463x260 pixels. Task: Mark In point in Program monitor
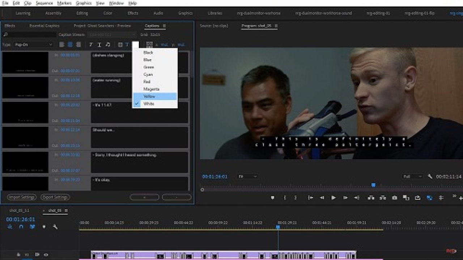(285, 198)
